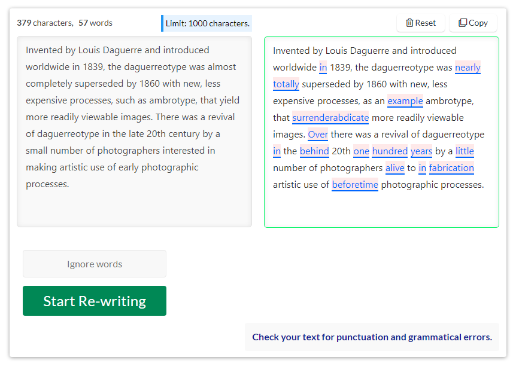Select the highlighted word "years" in output
This screenshot has height=366, width=513.
click(421, 151)
